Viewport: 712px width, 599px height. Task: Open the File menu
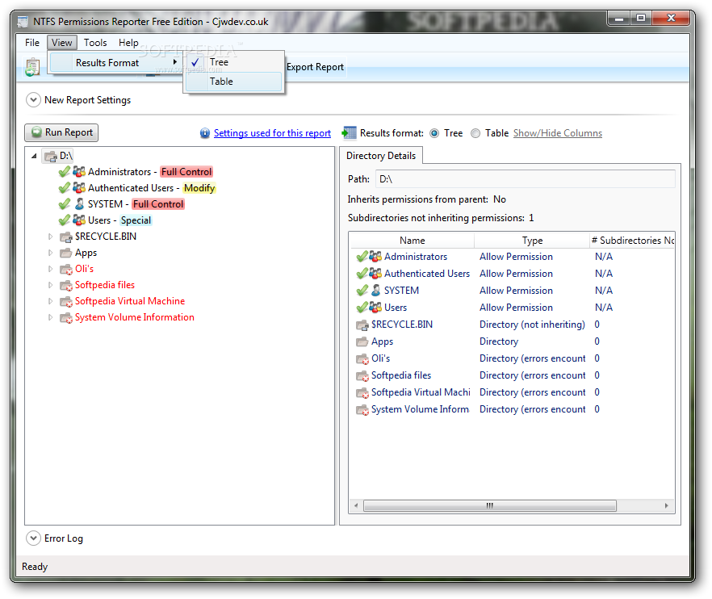point(32,43)
